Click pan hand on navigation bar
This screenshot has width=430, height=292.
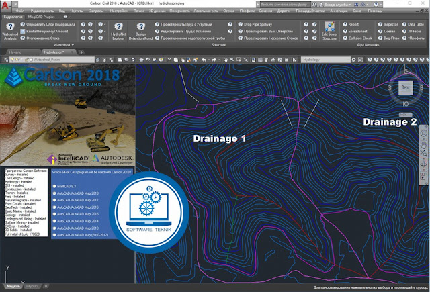coord(424,145)
